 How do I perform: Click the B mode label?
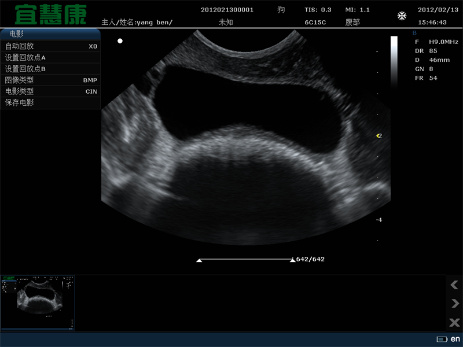click(x=414, y=33)
